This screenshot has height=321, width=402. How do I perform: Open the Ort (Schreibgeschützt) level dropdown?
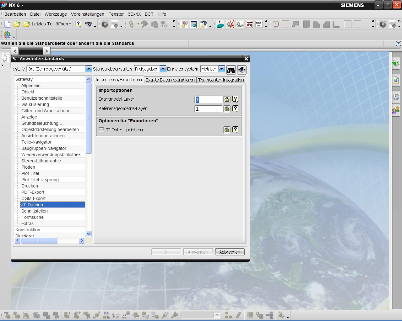pyautogui.click(x=89, y=69)
